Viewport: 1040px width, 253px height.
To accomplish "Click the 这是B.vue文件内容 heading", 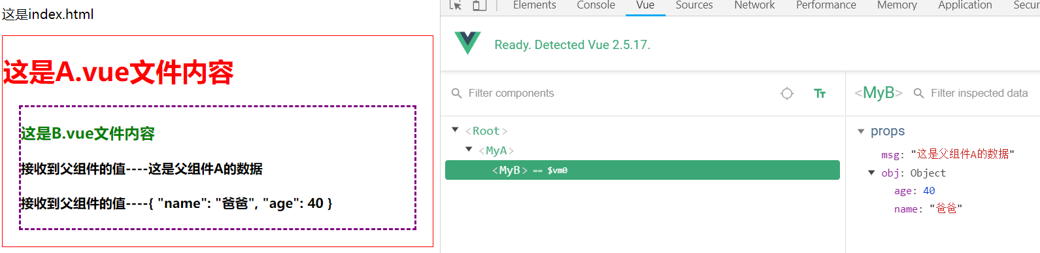I will (88, 133).
